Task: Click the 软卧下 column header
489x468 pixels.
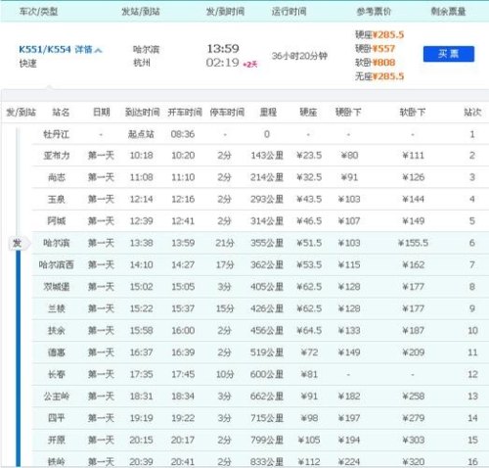Action: click(413, 113)
